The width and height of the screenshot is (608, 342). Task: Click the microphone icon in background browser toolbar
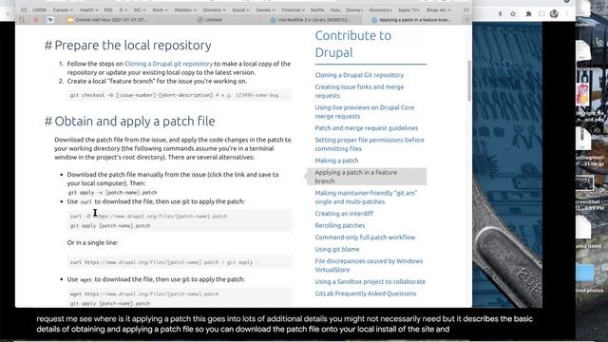point(501,14)
